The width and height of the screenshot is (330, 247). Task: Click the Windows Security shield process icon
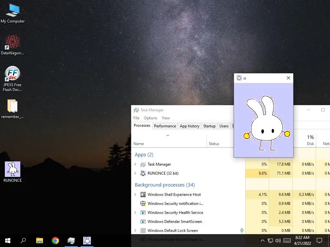point(143,204)
